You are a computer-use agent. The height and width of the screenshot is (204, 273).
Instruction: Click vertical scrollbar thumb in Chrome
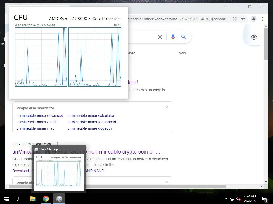(x=266, y=44)
